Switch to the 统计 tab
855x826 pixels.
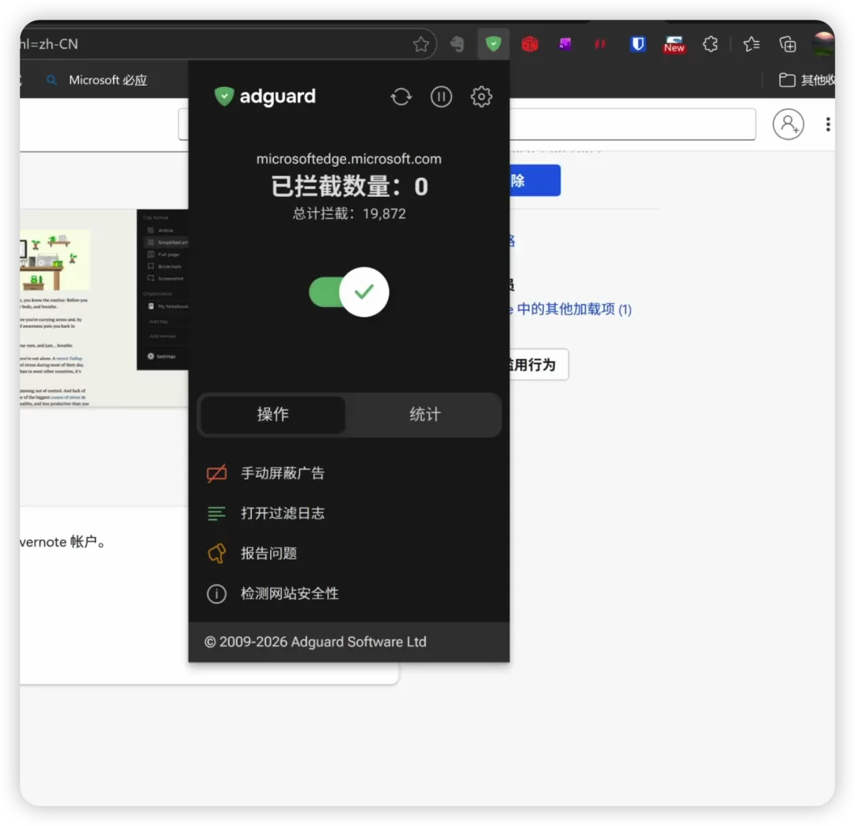coord(425,414)
